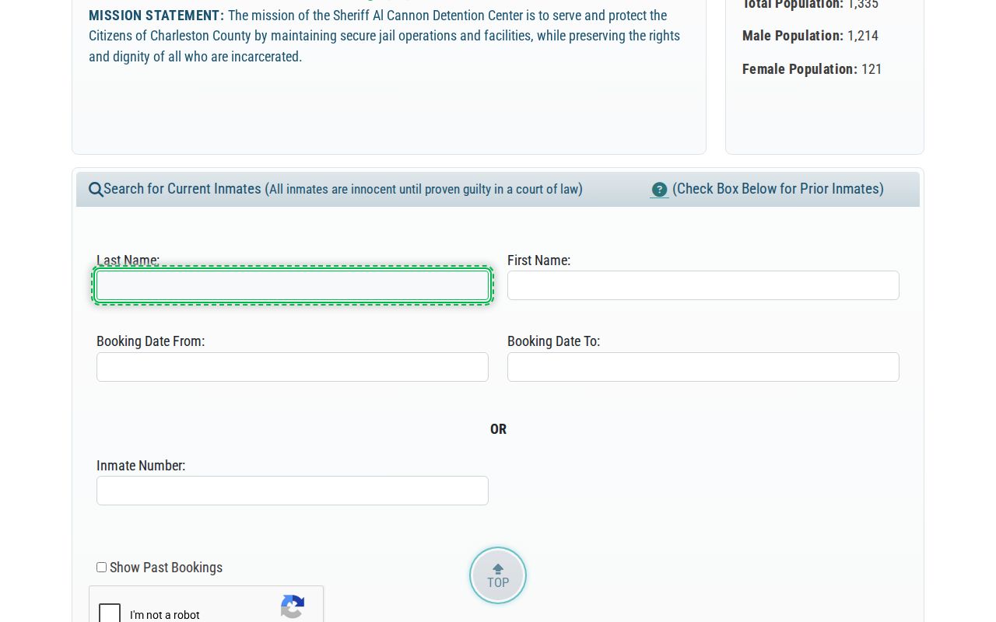Image resolution: width=996 pixels, height=622 pixels.
Task: Click the MISSION STATEMENT heading text
Action: point(156,16)
